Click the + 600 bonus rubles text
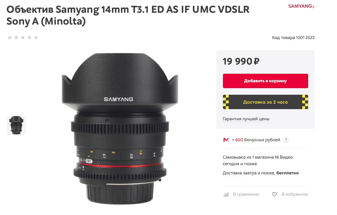 237,140
